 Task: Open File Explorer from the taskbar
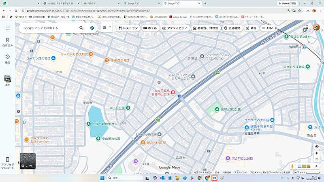177,178
